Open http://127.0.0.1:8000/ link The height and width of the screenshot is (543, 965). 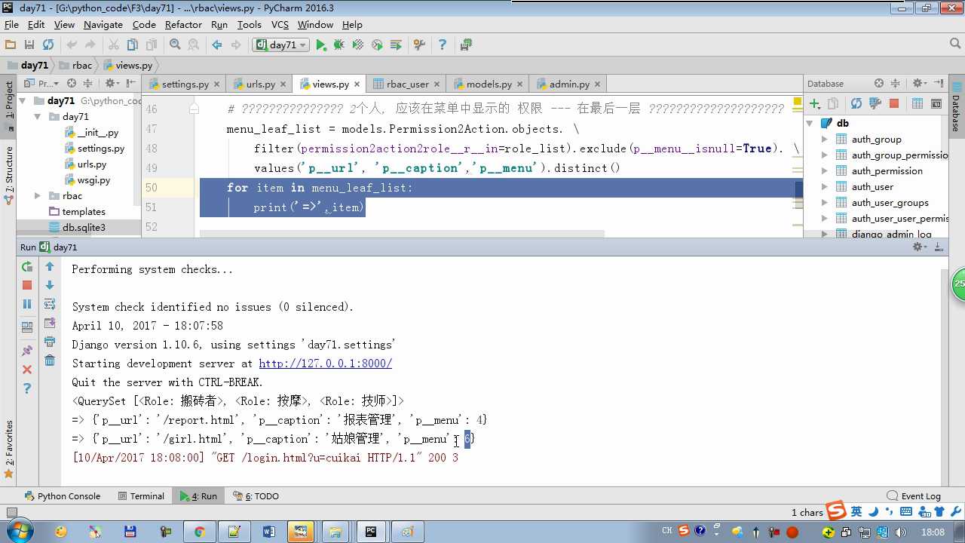point(325,364)
